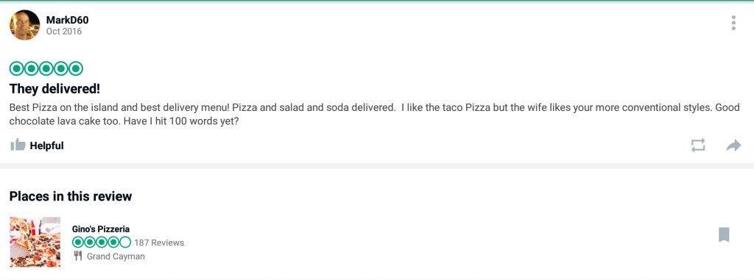The height and width of the screenshot is (280, 754).
Task: Click the Oct 2016 review date
Action: click(x=64, y=32)
